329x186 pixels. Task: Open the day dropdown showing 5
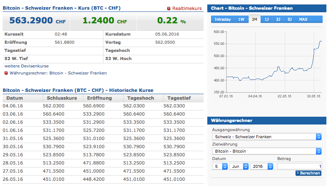click(x=220, y=166)
